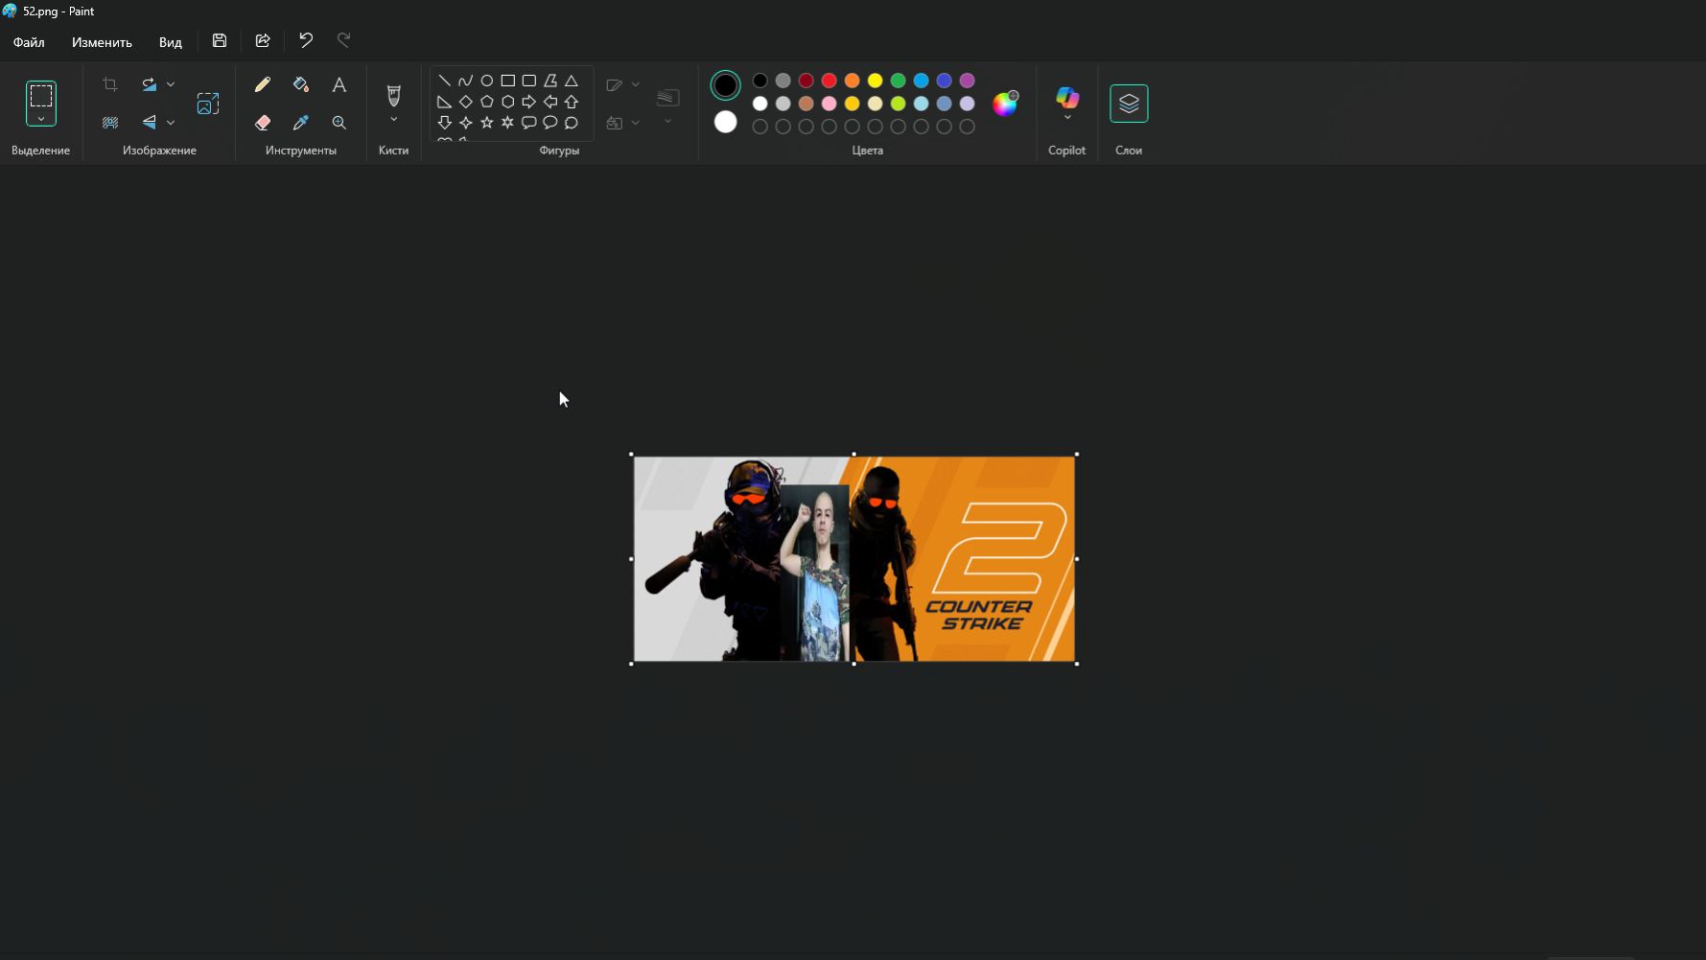
Task: Select the Five-point star shape
Action: [486, 123]
